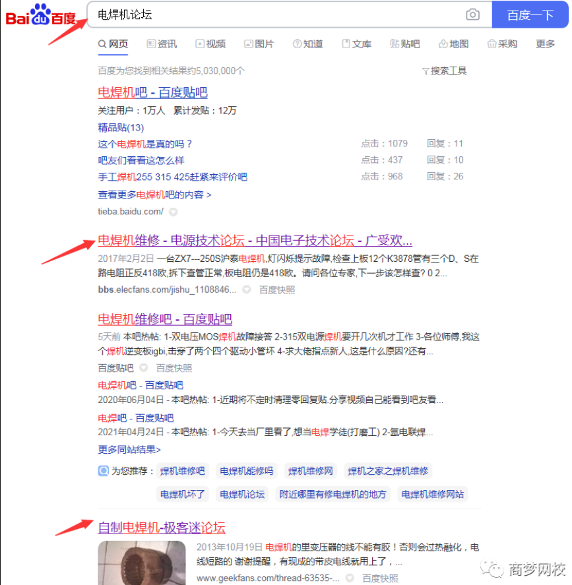Open 搜索工具 filter options
Image resolution: width=572 pixels, height=585 pixels.
click(x=445, y=71)
